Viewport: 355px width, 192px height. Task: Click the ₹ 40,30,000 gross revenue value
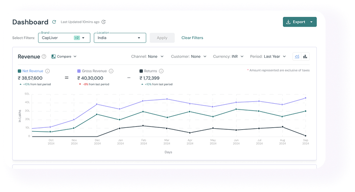tap(90, 78)
